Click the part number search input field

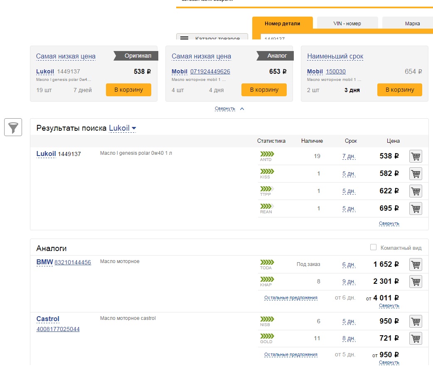347,37
